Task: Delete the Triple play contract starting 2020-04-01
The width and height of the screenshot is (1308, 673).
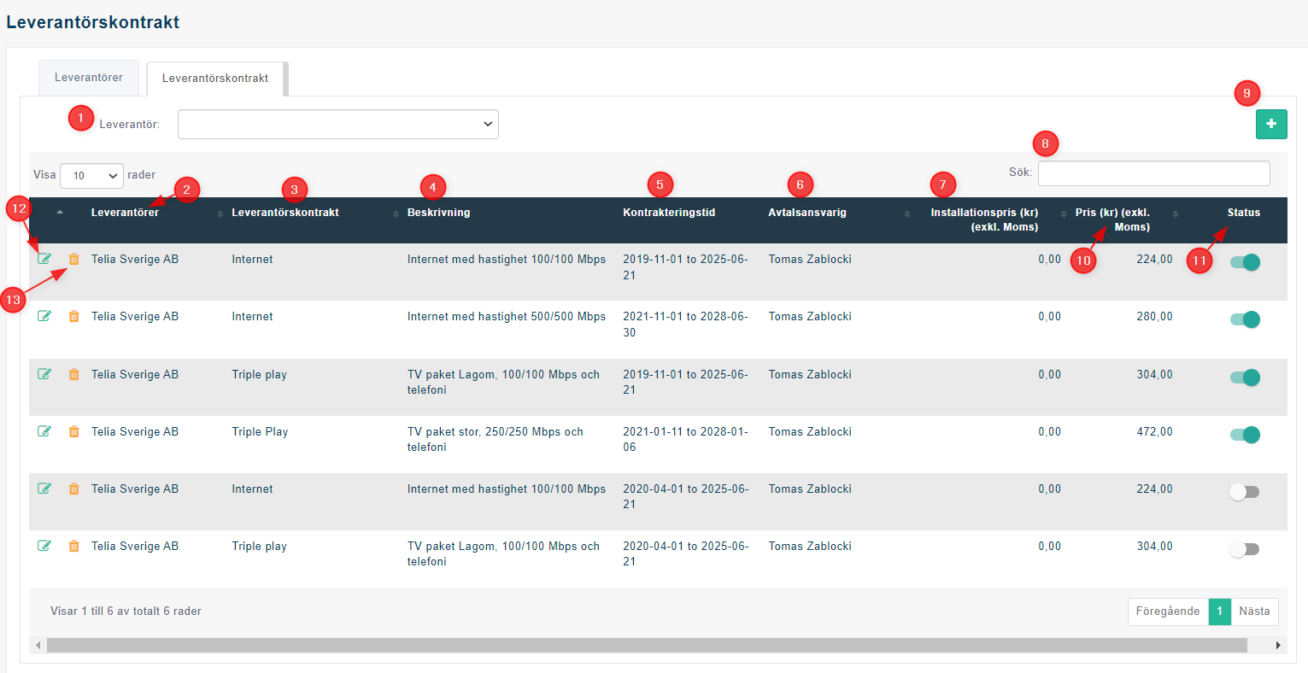Action: [73, 546]
